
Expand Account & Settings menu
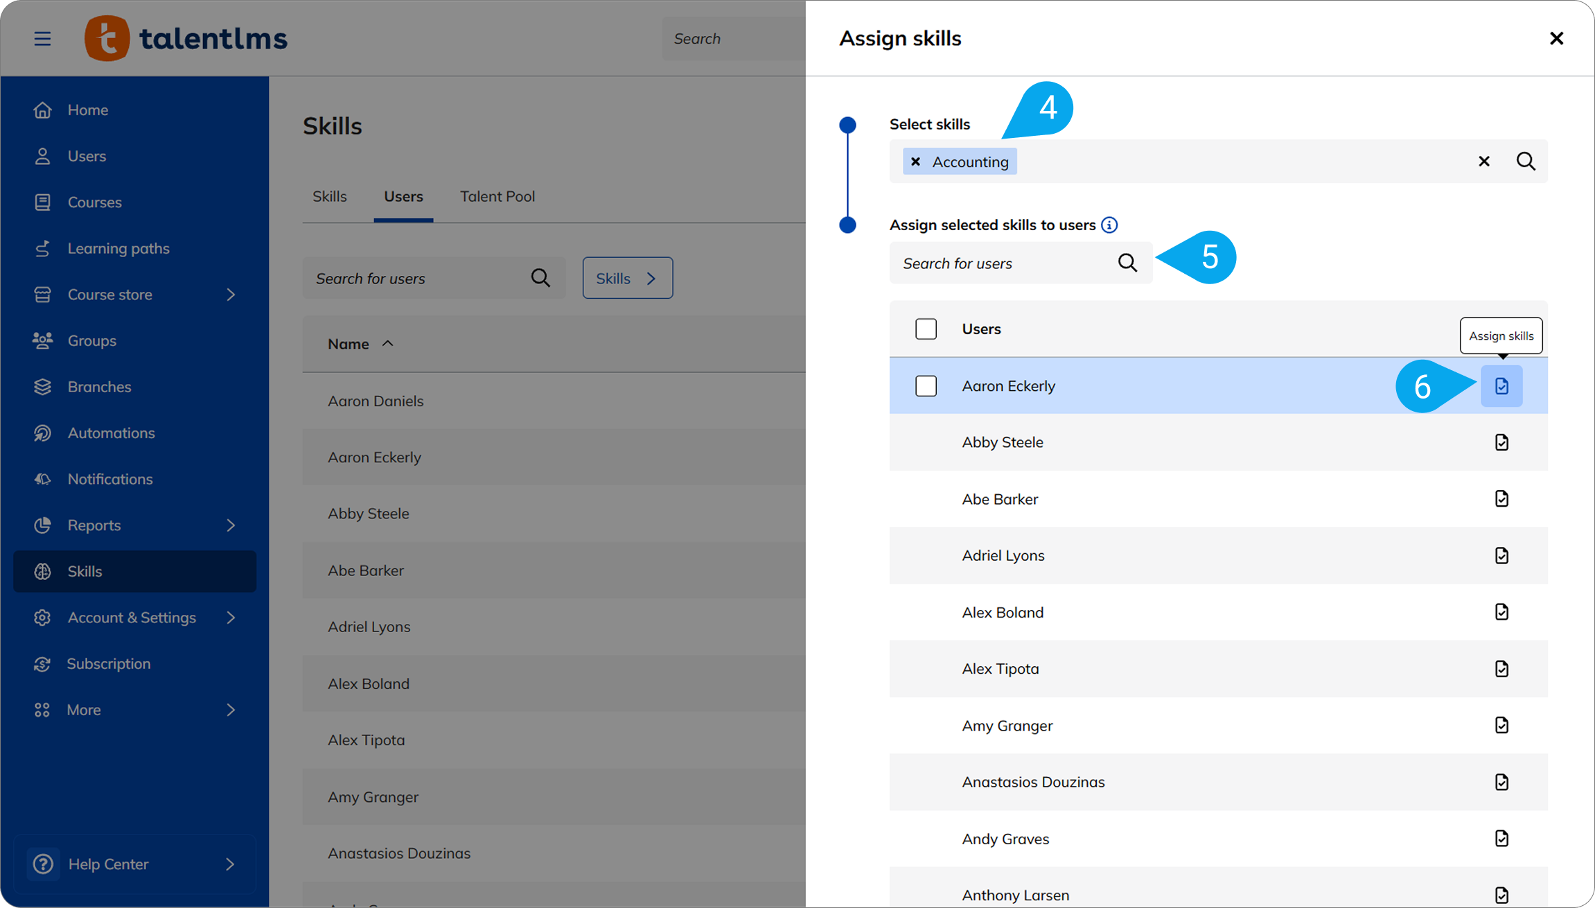pyautogui.click(x=231, y=618)
